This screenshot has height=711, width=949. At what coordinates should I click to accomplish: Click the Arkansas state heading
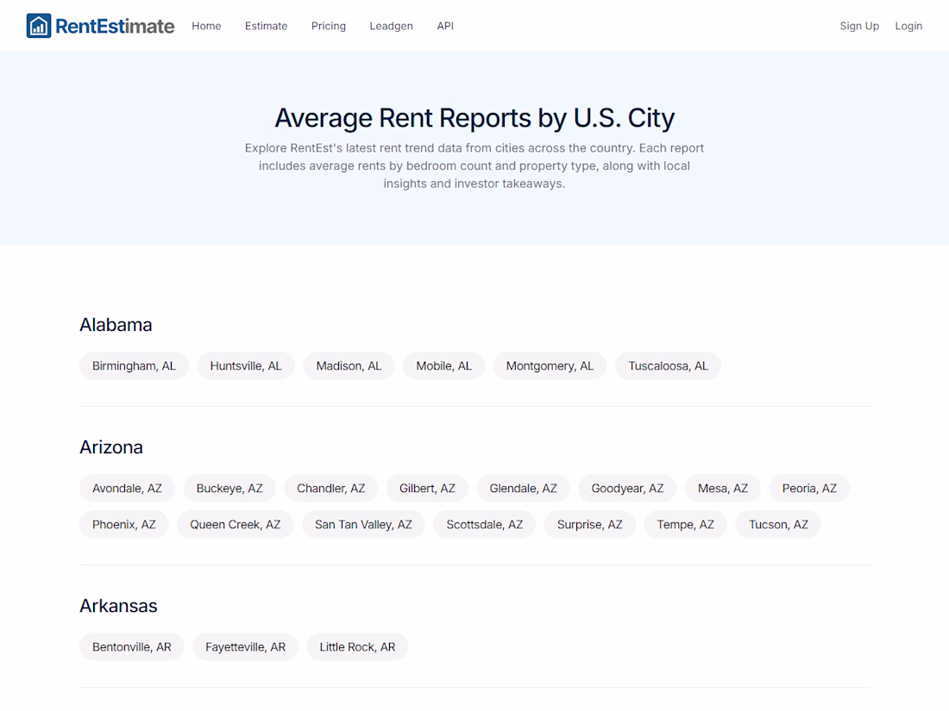(119, 606)
